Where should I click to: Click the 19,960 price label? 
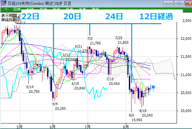(x=137, y=120)
